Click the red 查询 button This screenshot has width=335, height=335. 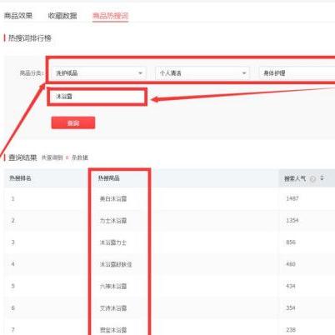click(x=73, y=122)
